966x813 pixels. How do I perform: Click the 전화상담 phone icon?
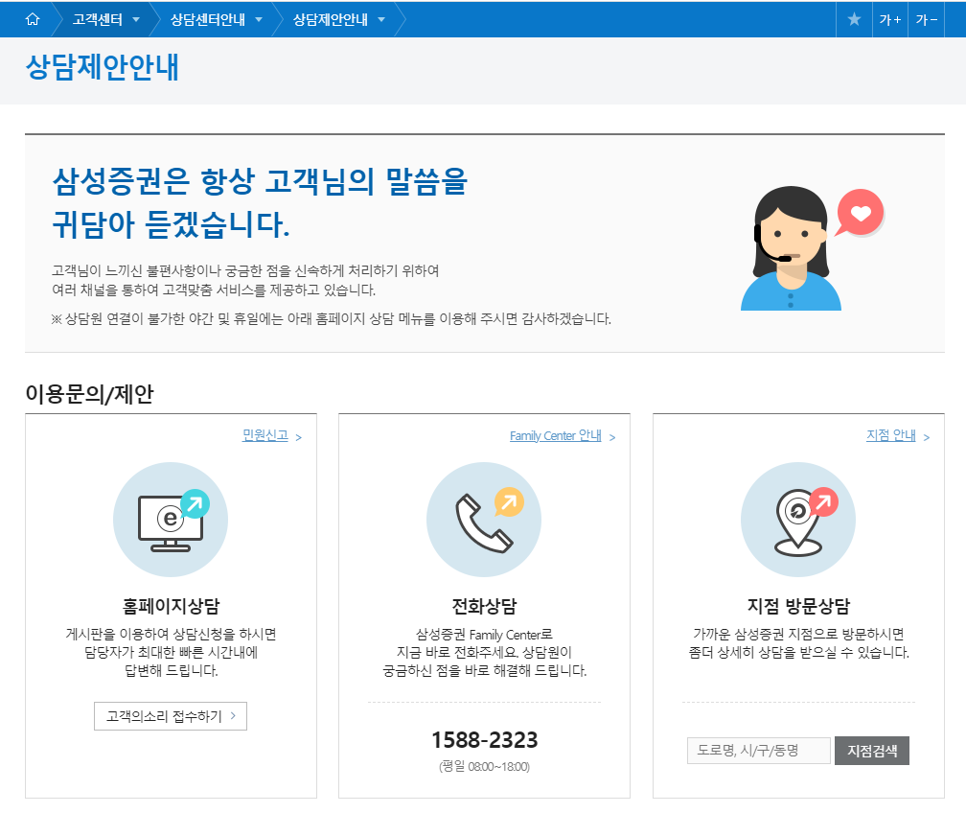(x=484, y=520)
